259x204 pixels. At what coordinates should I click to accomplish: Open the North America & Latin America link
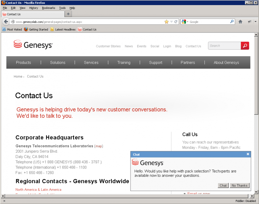click(38, 189)
